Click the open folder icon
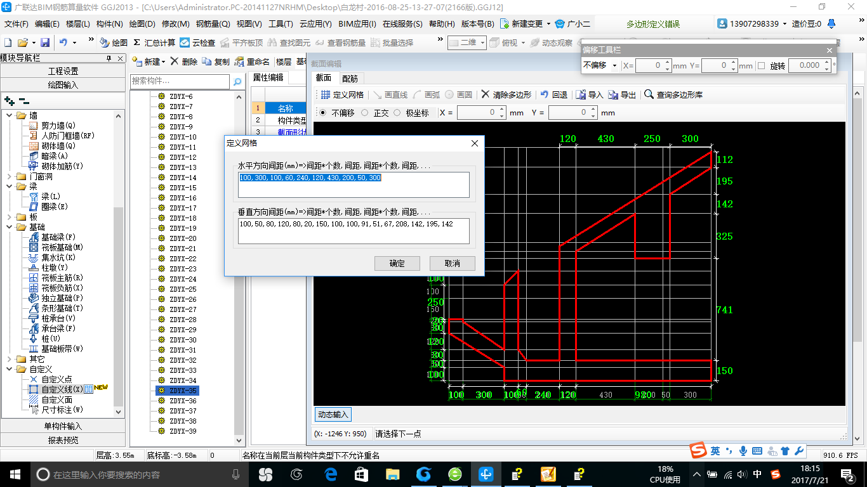The width and height of the screenshot is (867, 487). click(23, 42)
